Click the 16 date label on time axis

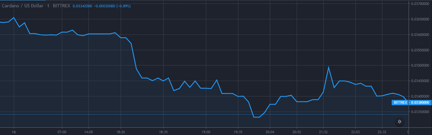(x=14, y=132)
